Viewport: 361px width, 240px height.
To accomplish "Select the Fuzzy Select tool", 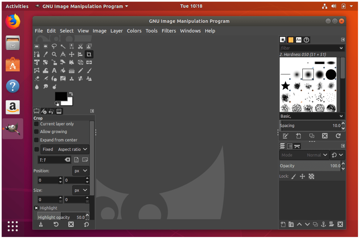I will click(63, 46).
